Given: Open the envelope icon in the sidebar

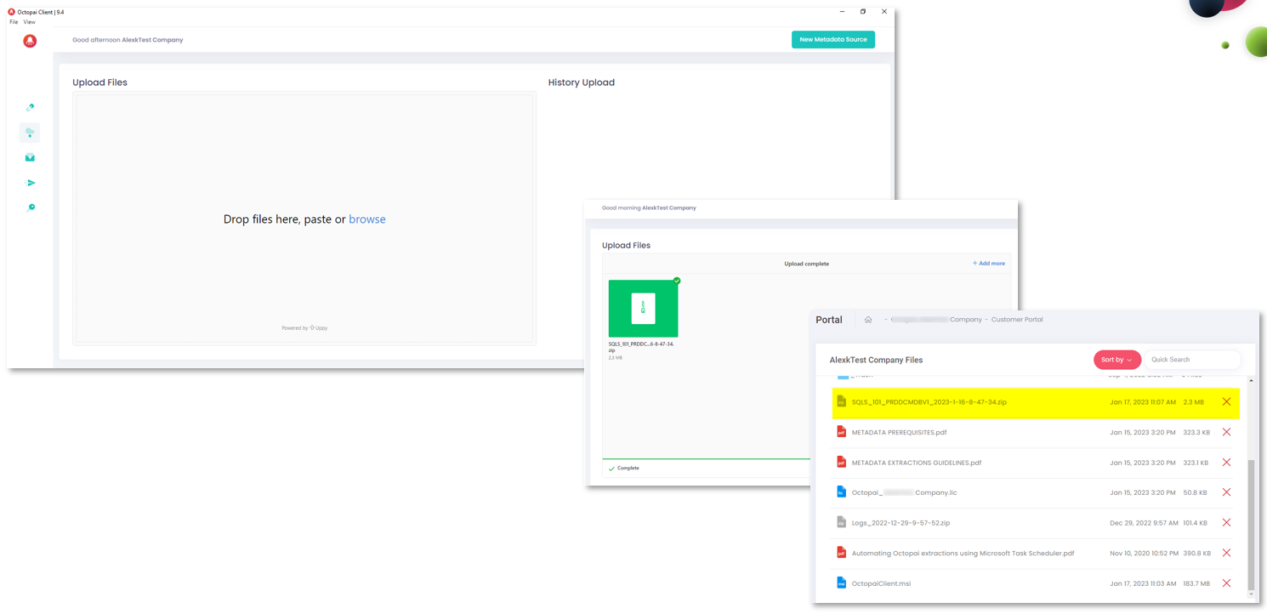Looking at the screenshot, I should tap(30, 157).
